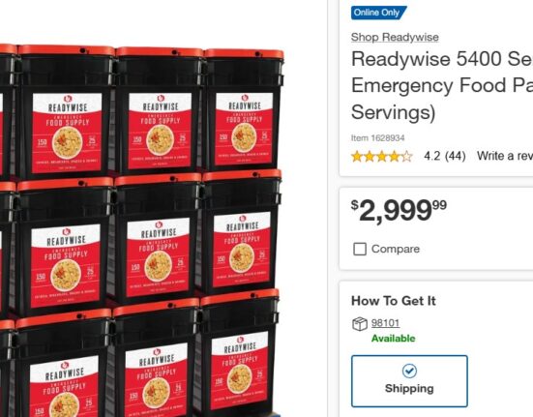The image size is (533, 417).
Task: Click the empty fifth rating star
Action: pyautogui.click(x=406, y=157)
